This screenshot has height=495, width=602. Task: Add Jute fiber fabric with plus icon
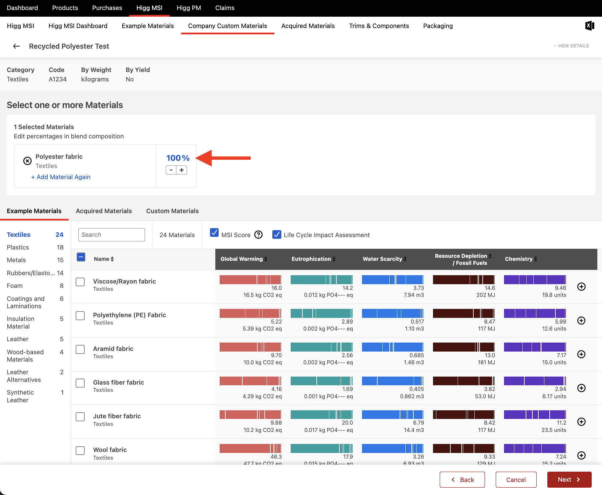[x=581, y=422]
